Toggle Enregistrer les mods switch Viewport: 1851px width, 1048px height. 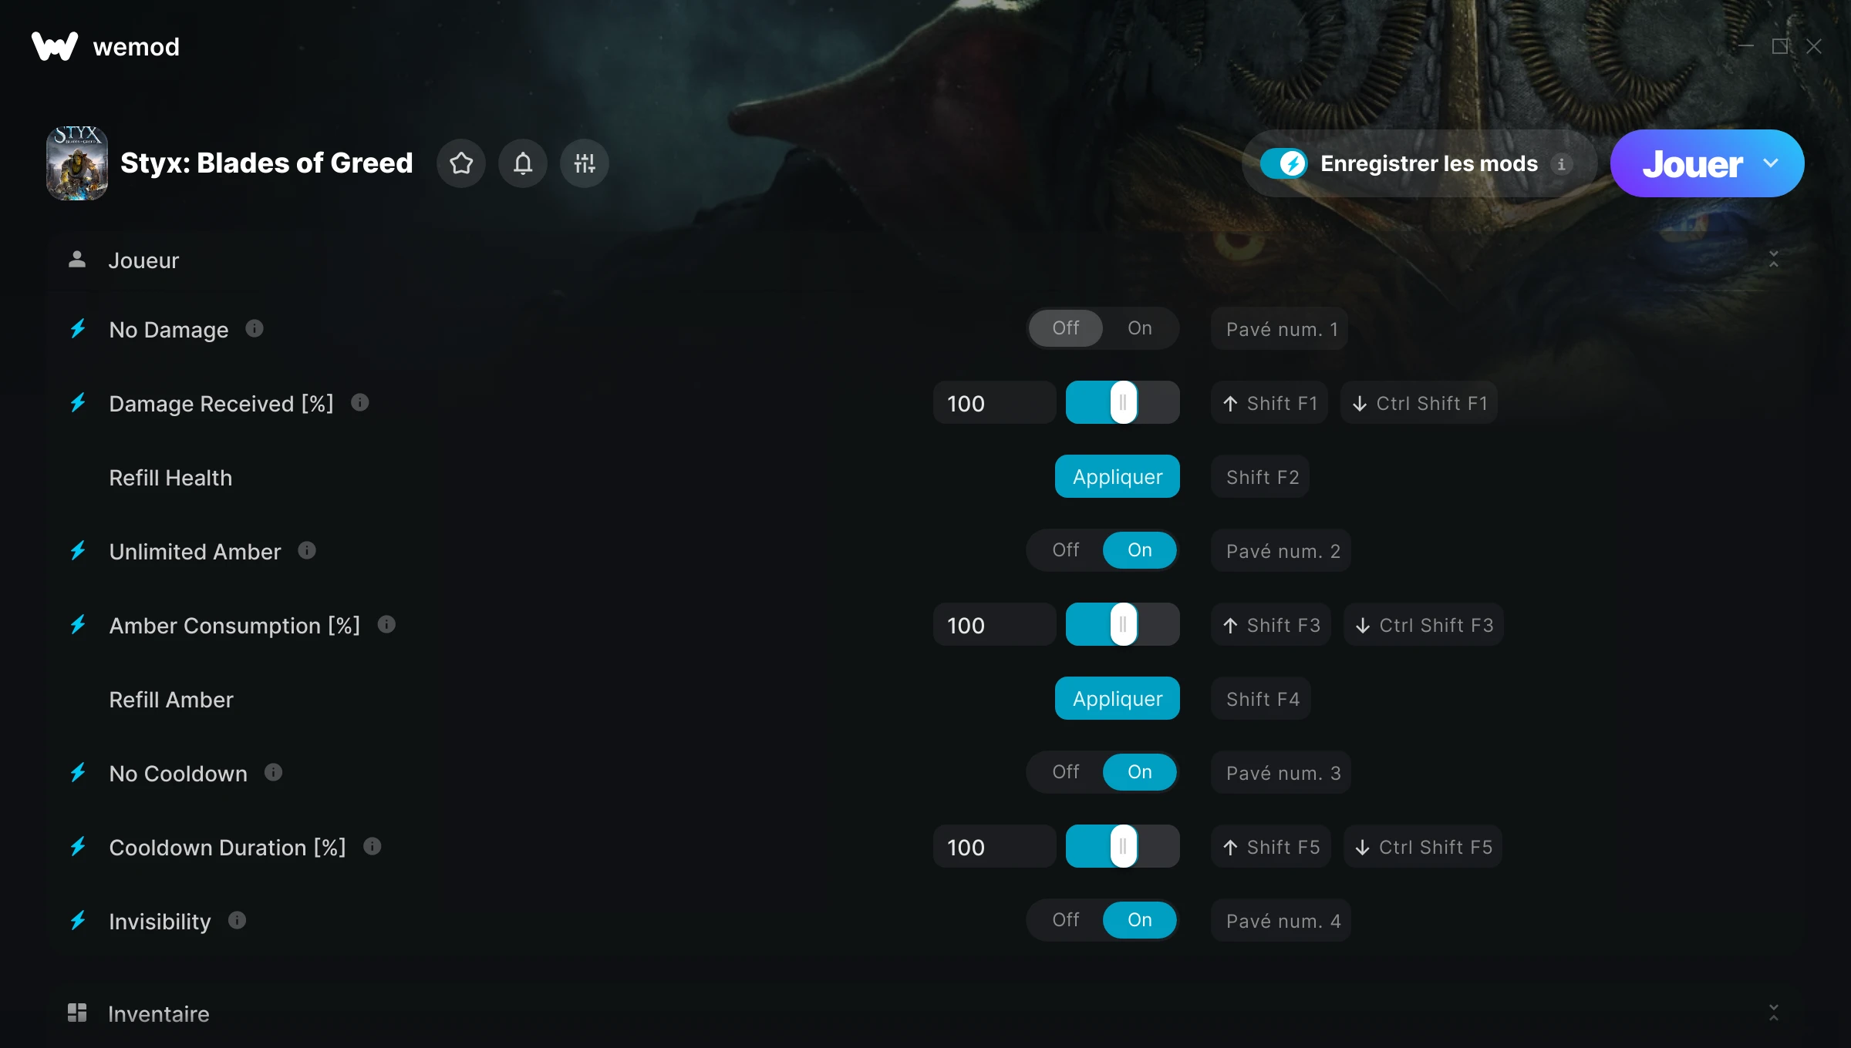tap(1284, 163)
